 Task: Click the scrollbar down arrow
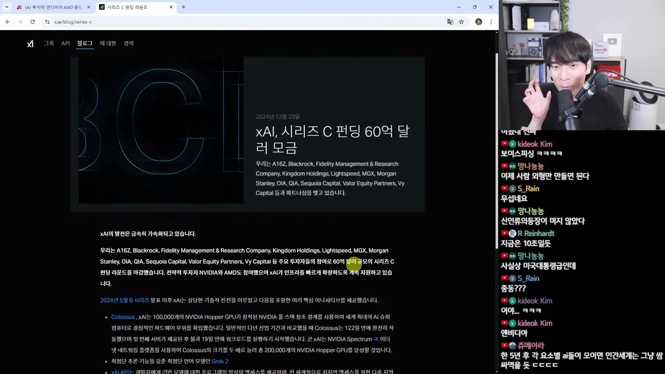click(x=497, y=372)
